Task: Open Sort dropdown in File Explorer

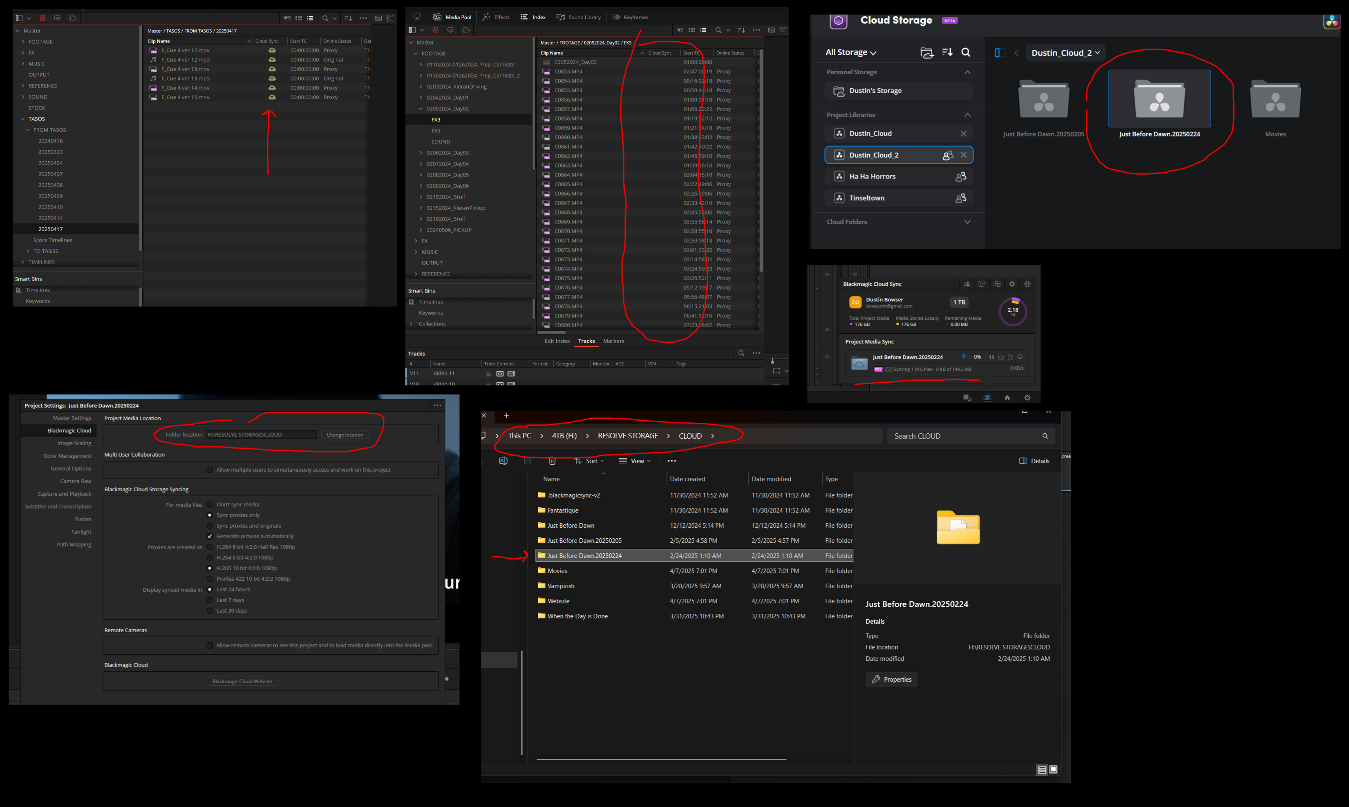Action: coord(589,461)
